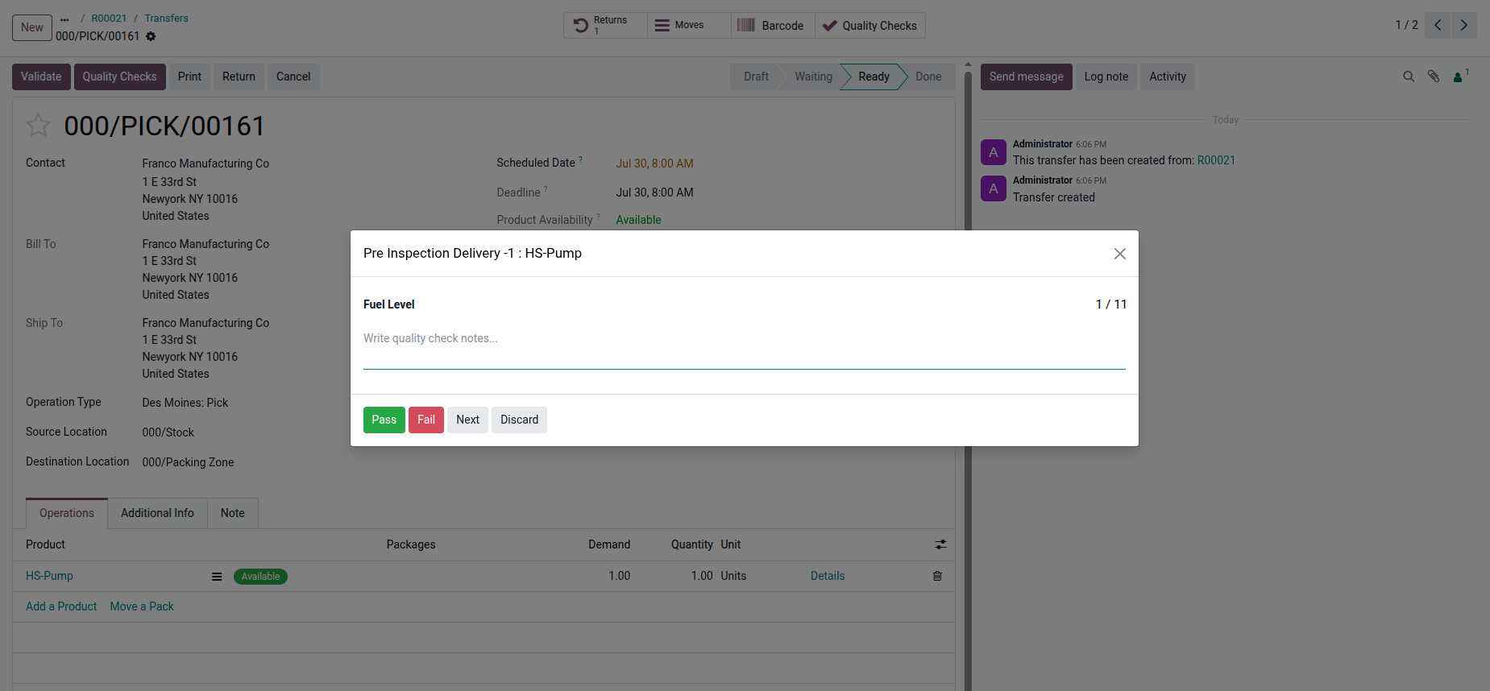Open attachments paperclip icon
Image resolution: width=1490 pixels, height=691 pixels.
pyautogui.click(x=1434, y=77)
